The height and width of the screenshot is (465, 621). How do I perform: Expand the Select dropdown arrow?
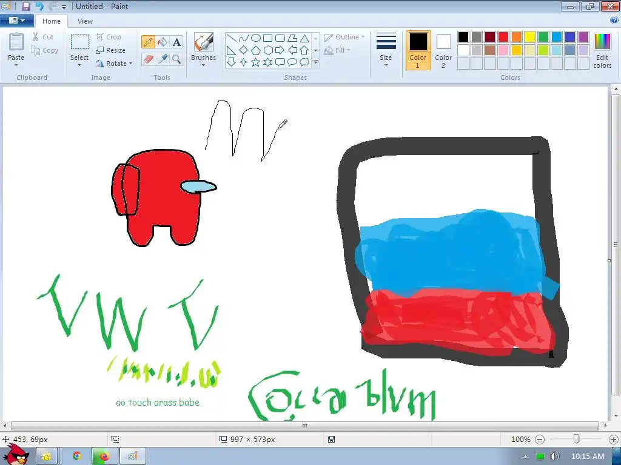pos(79,65)
